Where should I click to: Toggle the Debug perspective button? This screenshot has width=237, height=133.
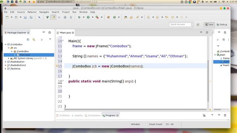[222, 24]
